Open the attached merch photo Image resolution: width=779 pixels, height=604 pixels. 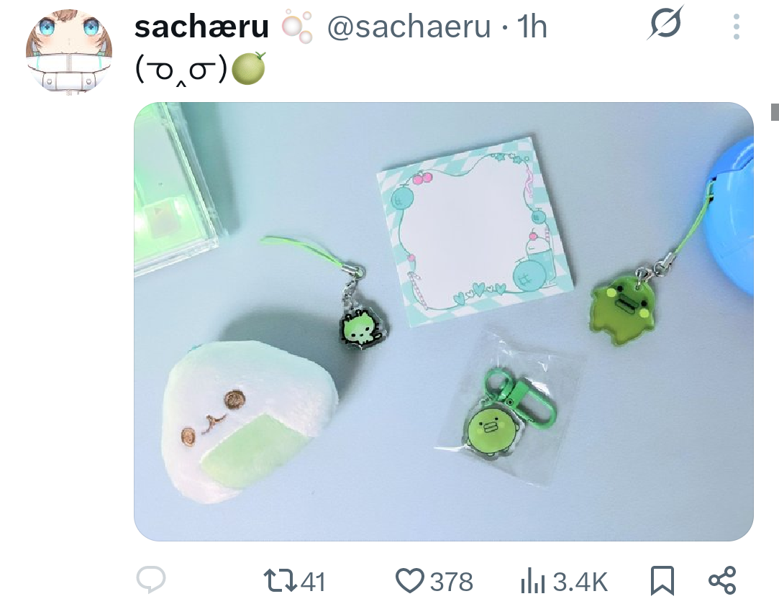pos(444,321)
